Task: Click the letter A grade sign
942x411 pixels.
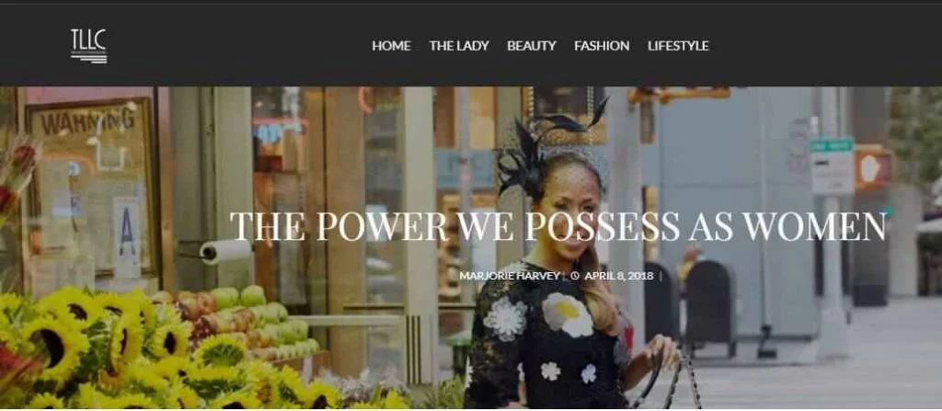Action: (127, 237)
